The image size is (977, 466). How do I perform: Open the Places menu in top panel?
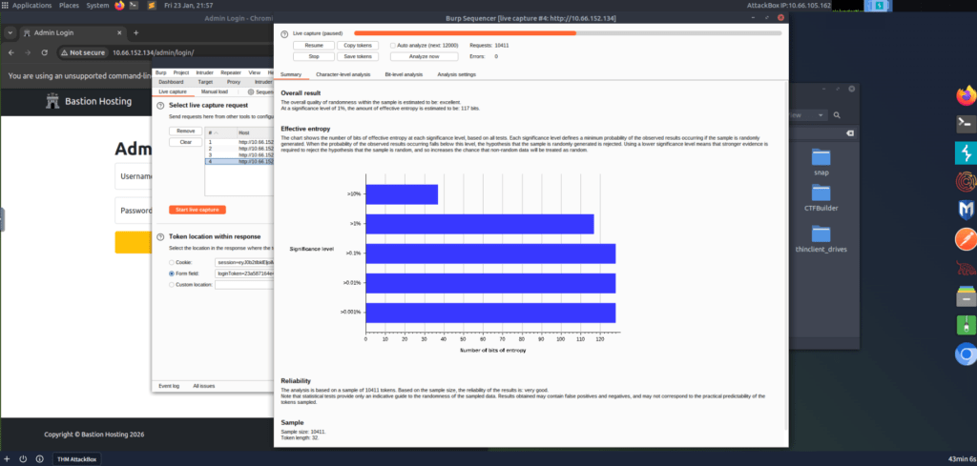69,5
